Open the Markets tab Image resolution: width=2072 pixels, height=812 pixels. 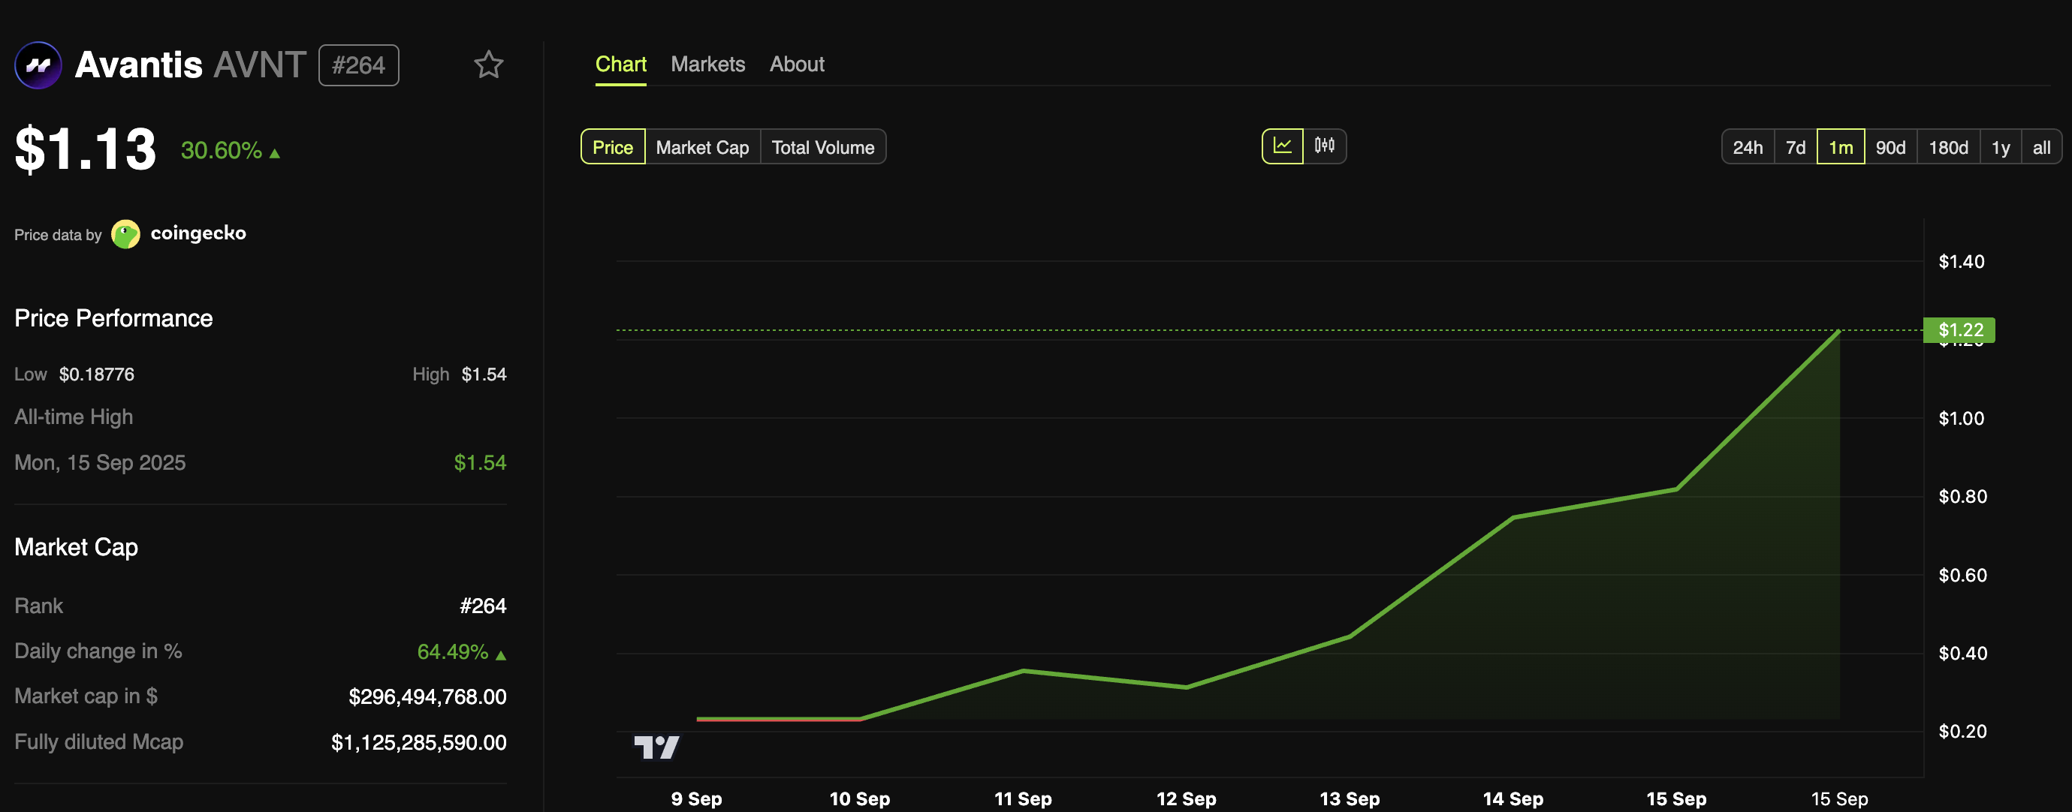point(707,65)
